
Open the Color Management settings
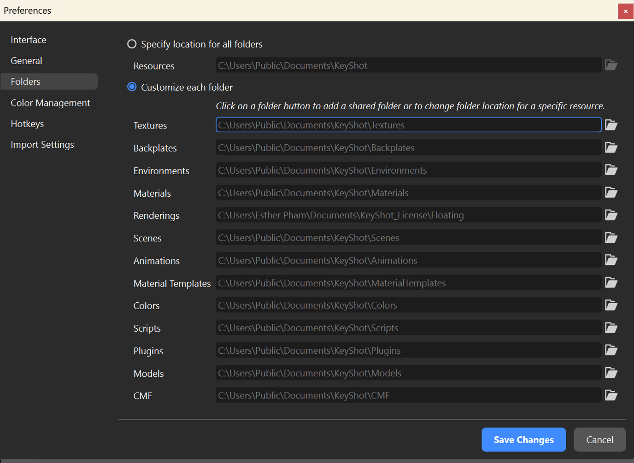pos(50,103)
